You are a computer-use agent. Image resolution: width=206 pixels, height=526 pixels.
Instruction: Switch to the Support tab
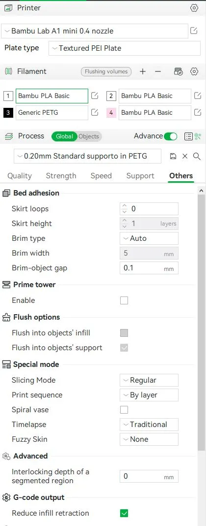coord(140,176)
